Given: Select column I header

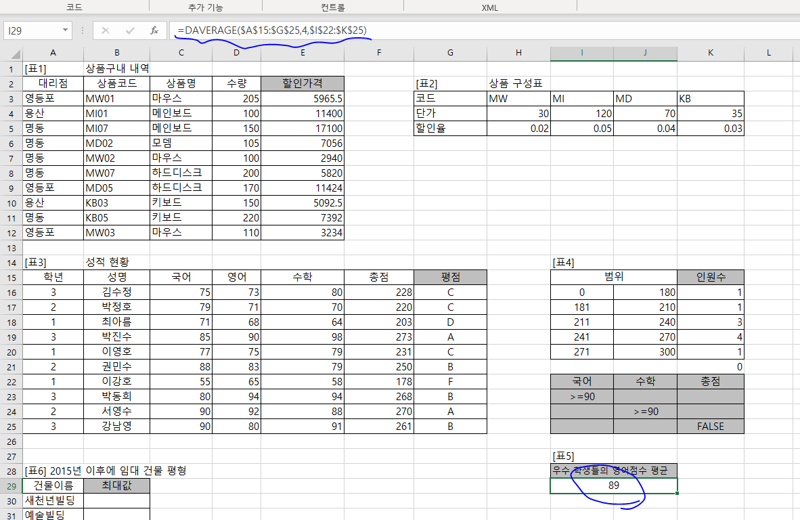Looking at the screenshot, I should pos(581,53).
